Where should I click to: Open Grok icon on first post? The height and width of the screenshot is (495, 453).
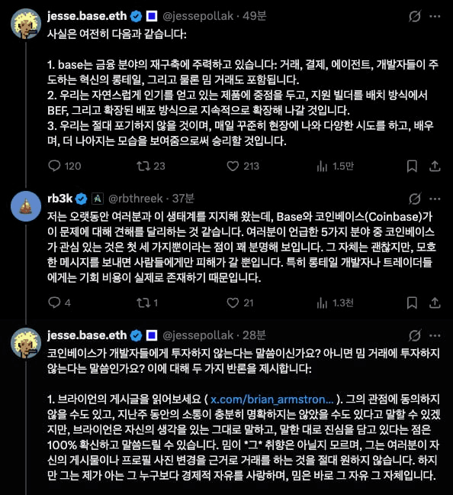(x=415, y=16)
